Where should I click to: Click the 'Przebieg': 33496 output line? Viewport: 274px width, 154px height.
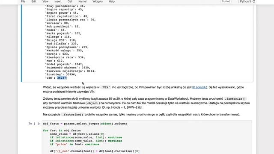[x=61, y=74]
